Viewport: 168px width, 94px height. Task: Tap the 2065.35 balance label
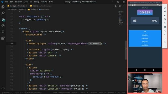[145, 12]
